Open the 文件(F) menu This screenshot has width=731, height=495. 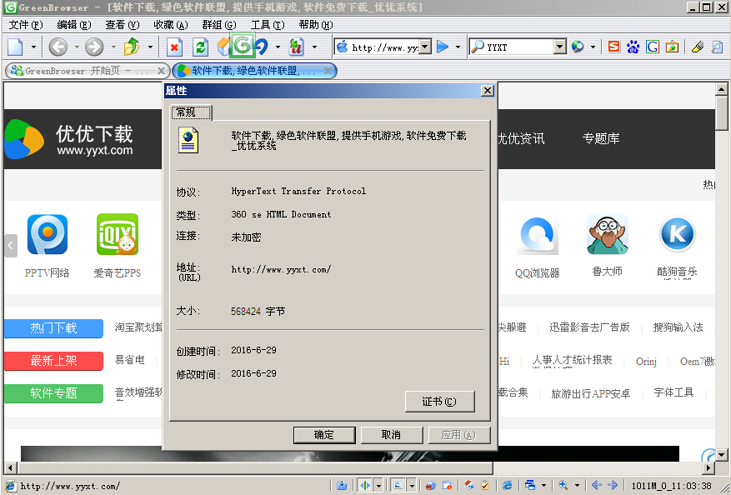(x=26, y=25)
